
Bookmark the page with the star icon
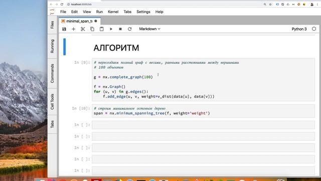pyautogui.click(x=270, y=5)
